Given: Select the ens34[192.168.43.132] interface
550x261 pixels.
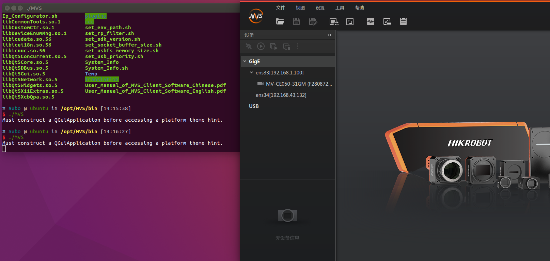Looking at the screenshot, I should pos(281,95).
